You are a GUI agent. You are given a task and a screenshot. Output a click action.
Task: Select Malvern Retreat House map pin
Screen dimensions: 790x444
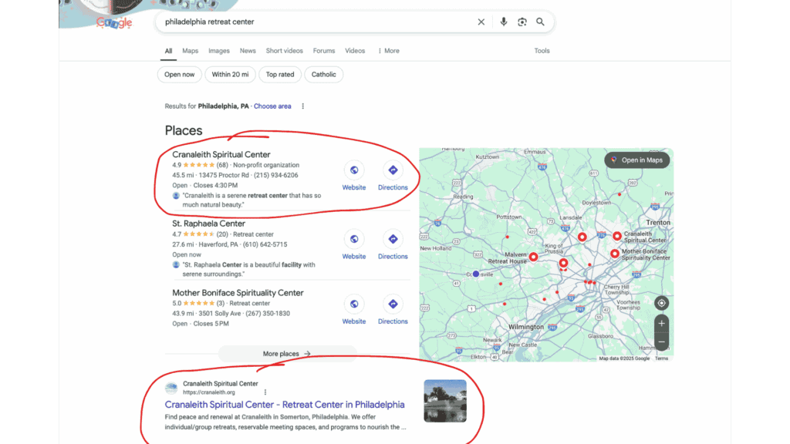533,257
